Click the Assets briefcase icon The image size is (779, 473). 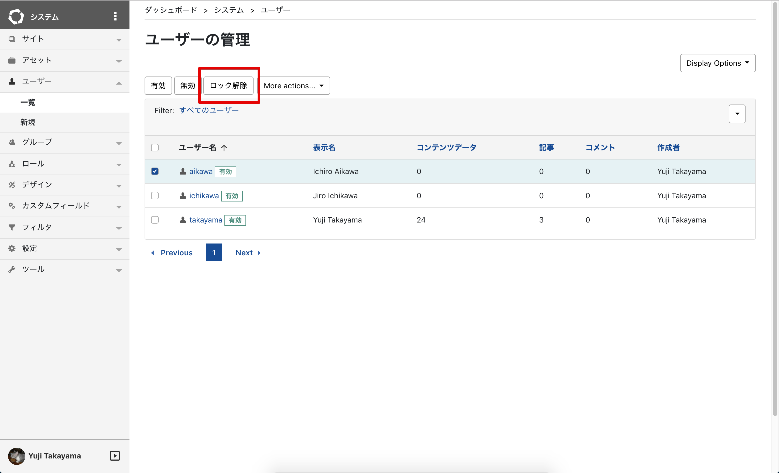coord(12,60)
